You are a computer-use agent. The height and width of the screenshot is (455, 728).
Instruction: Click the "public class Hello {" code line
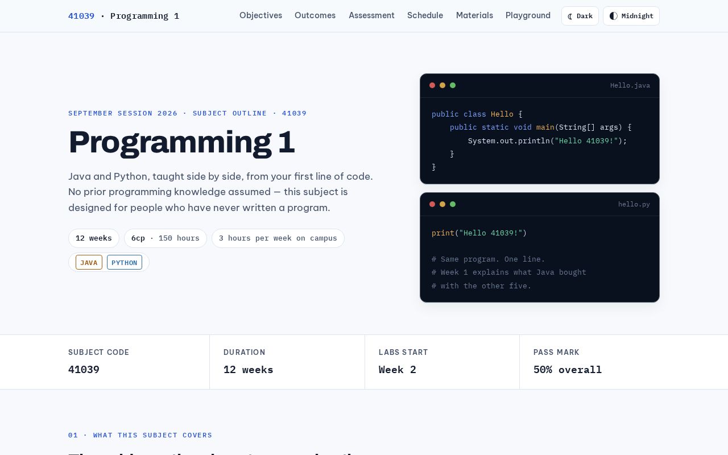pyautogui.click(x=477, y=114)
